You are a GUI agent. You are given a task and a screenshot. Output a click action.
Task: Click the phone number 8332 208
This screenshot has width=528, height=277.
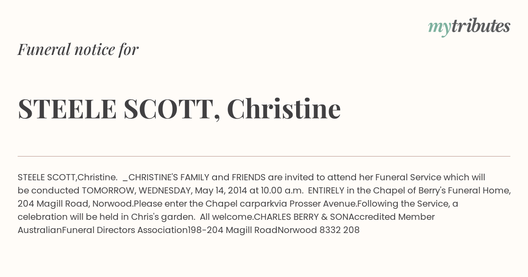pos(339,230)
